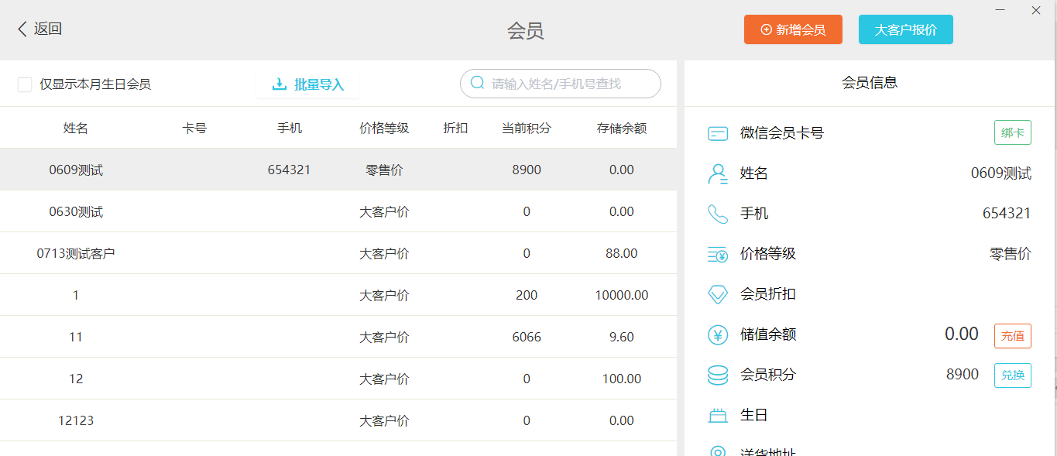The width and height of the screenshot is (1057, 456).
Task: Sort by the 当前积分 column header
Action: coord(526,129)
